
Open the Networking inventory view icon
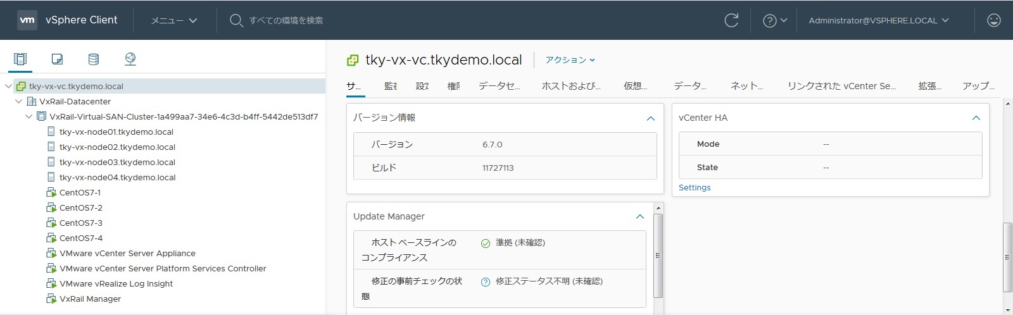[130, 59]
